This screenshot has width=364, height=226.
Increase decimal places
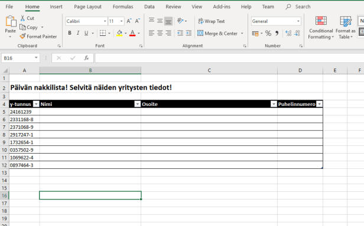pyautogui.click(x=288, y=34)
